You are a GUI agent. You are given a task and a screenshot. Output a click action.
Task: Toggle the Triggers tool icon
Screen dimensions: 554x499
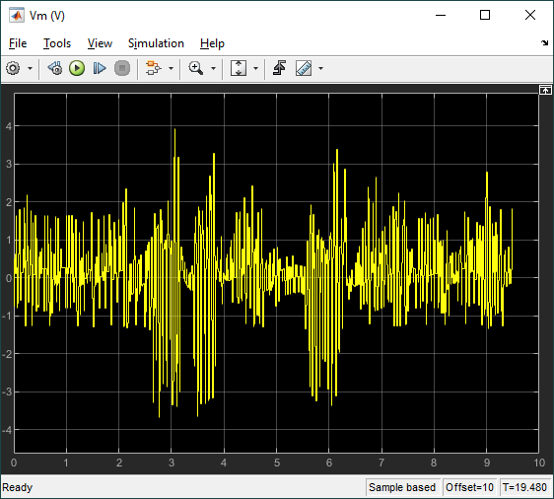280,68
